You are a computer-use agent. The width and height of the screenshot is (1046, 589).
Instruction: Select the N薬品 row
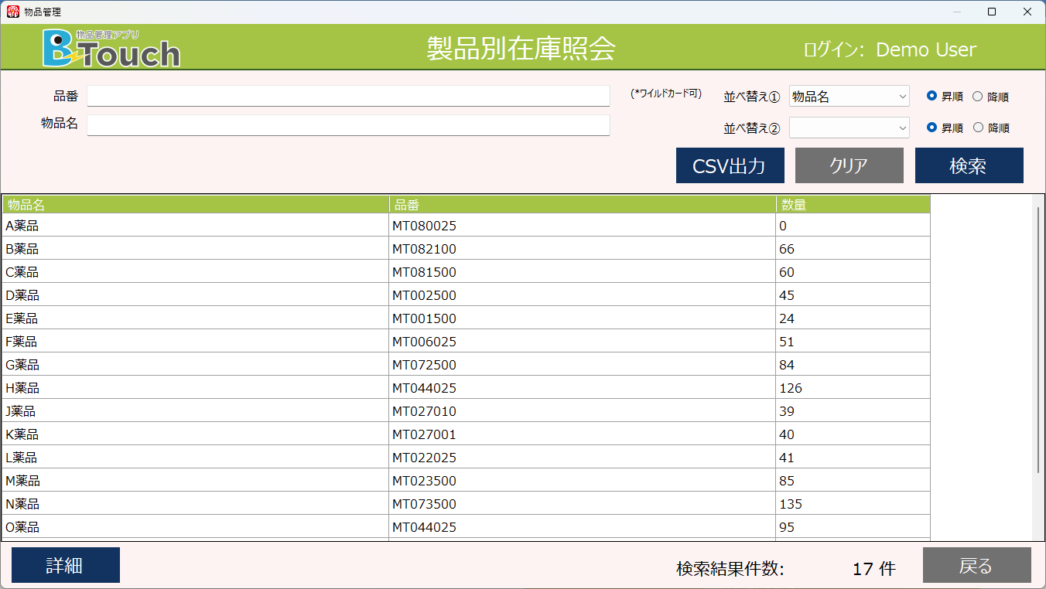click(x=466, y=504)
